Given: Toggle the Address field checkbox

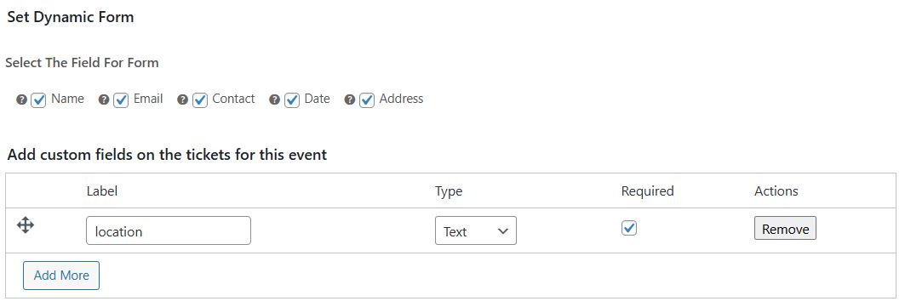Looking at the screenshot, I should 367,100.
